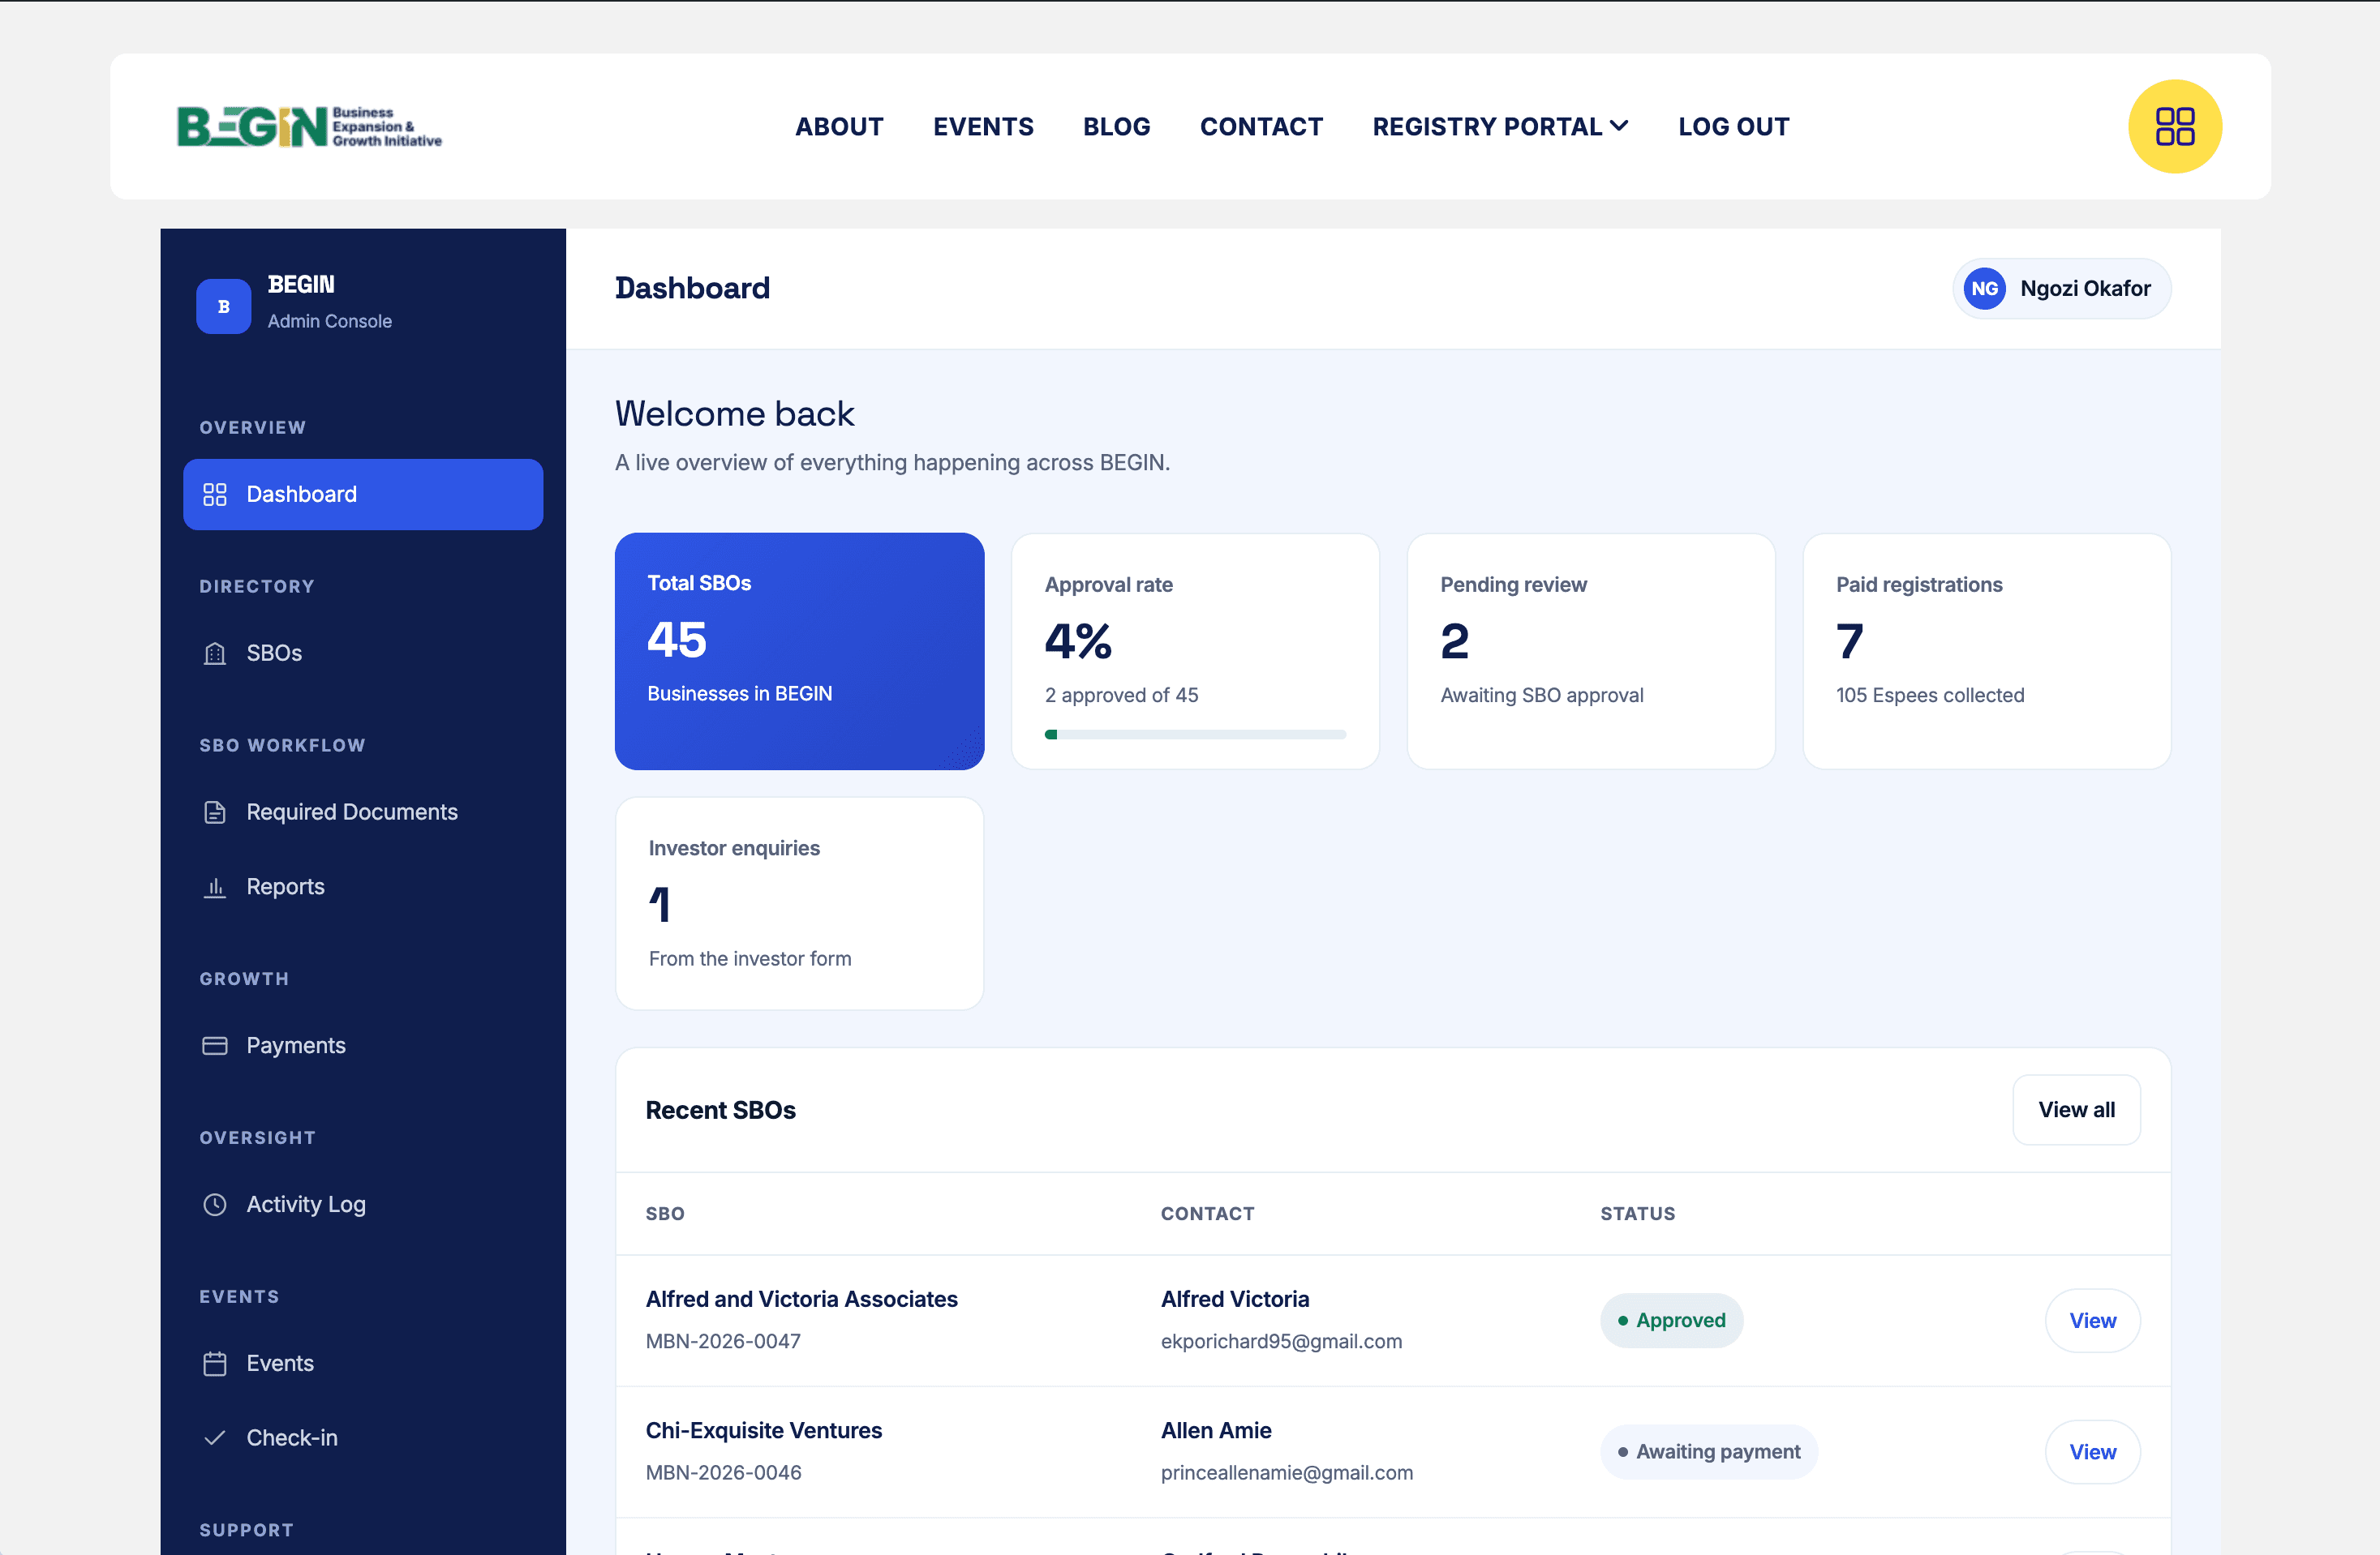Open the Pending review card
Image resolution: width=2380 pixels, height=1555 pixels.
pos(1590,652)
